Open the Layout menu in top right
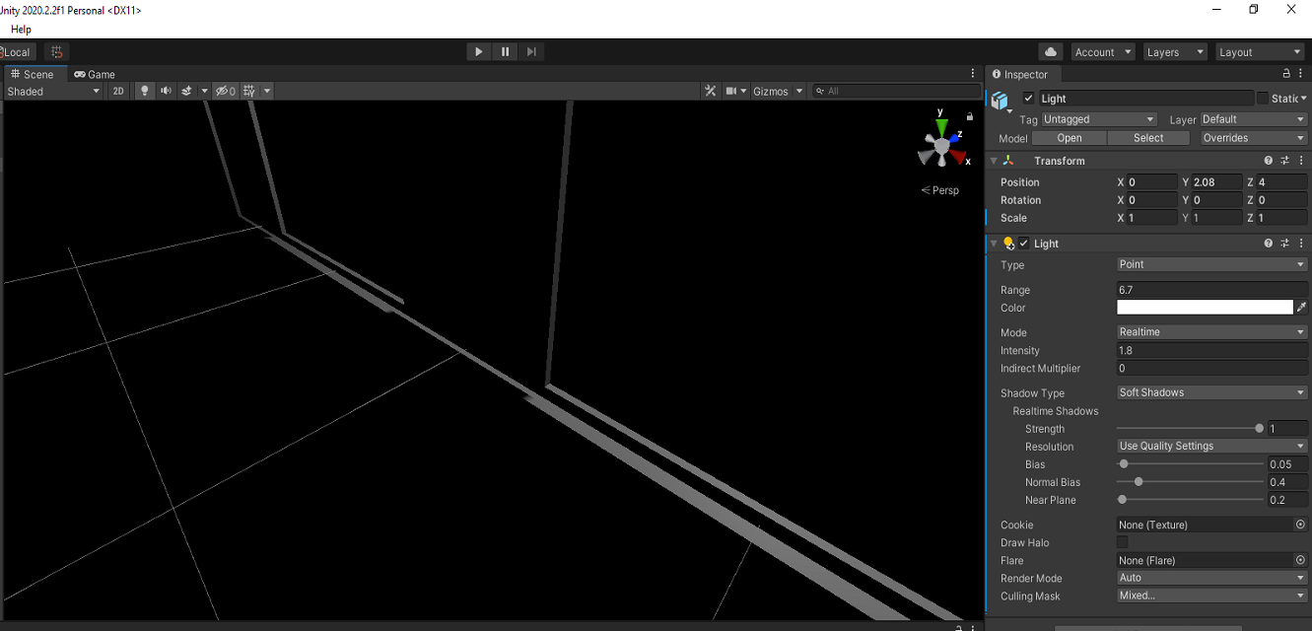This screenshot has width=1312, height=631. click(x=1260, y=51)
